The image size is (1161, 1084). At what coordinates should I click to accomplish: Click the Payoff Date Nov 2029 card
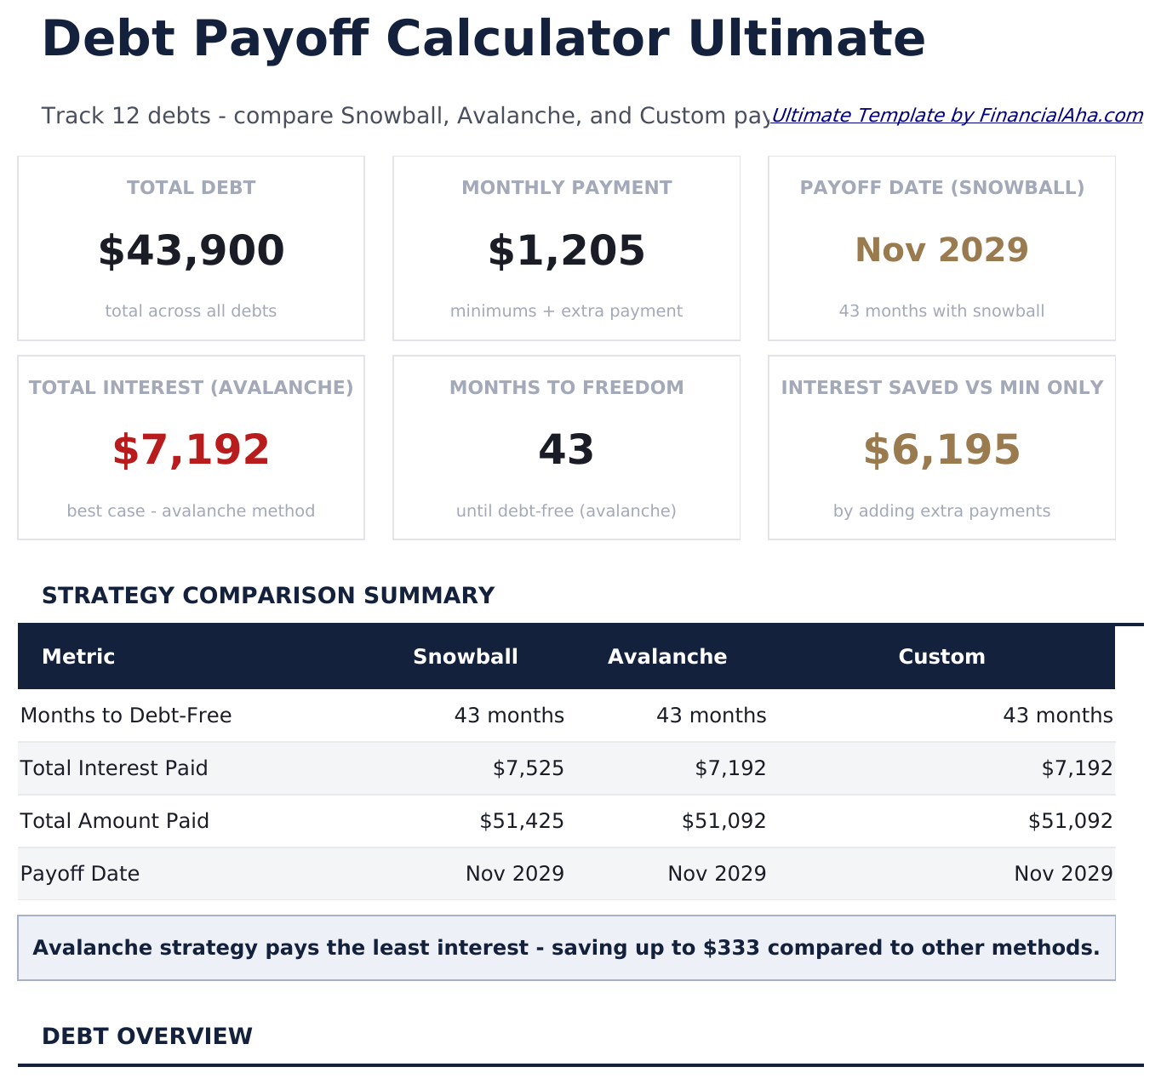click(x=941, y=248)
